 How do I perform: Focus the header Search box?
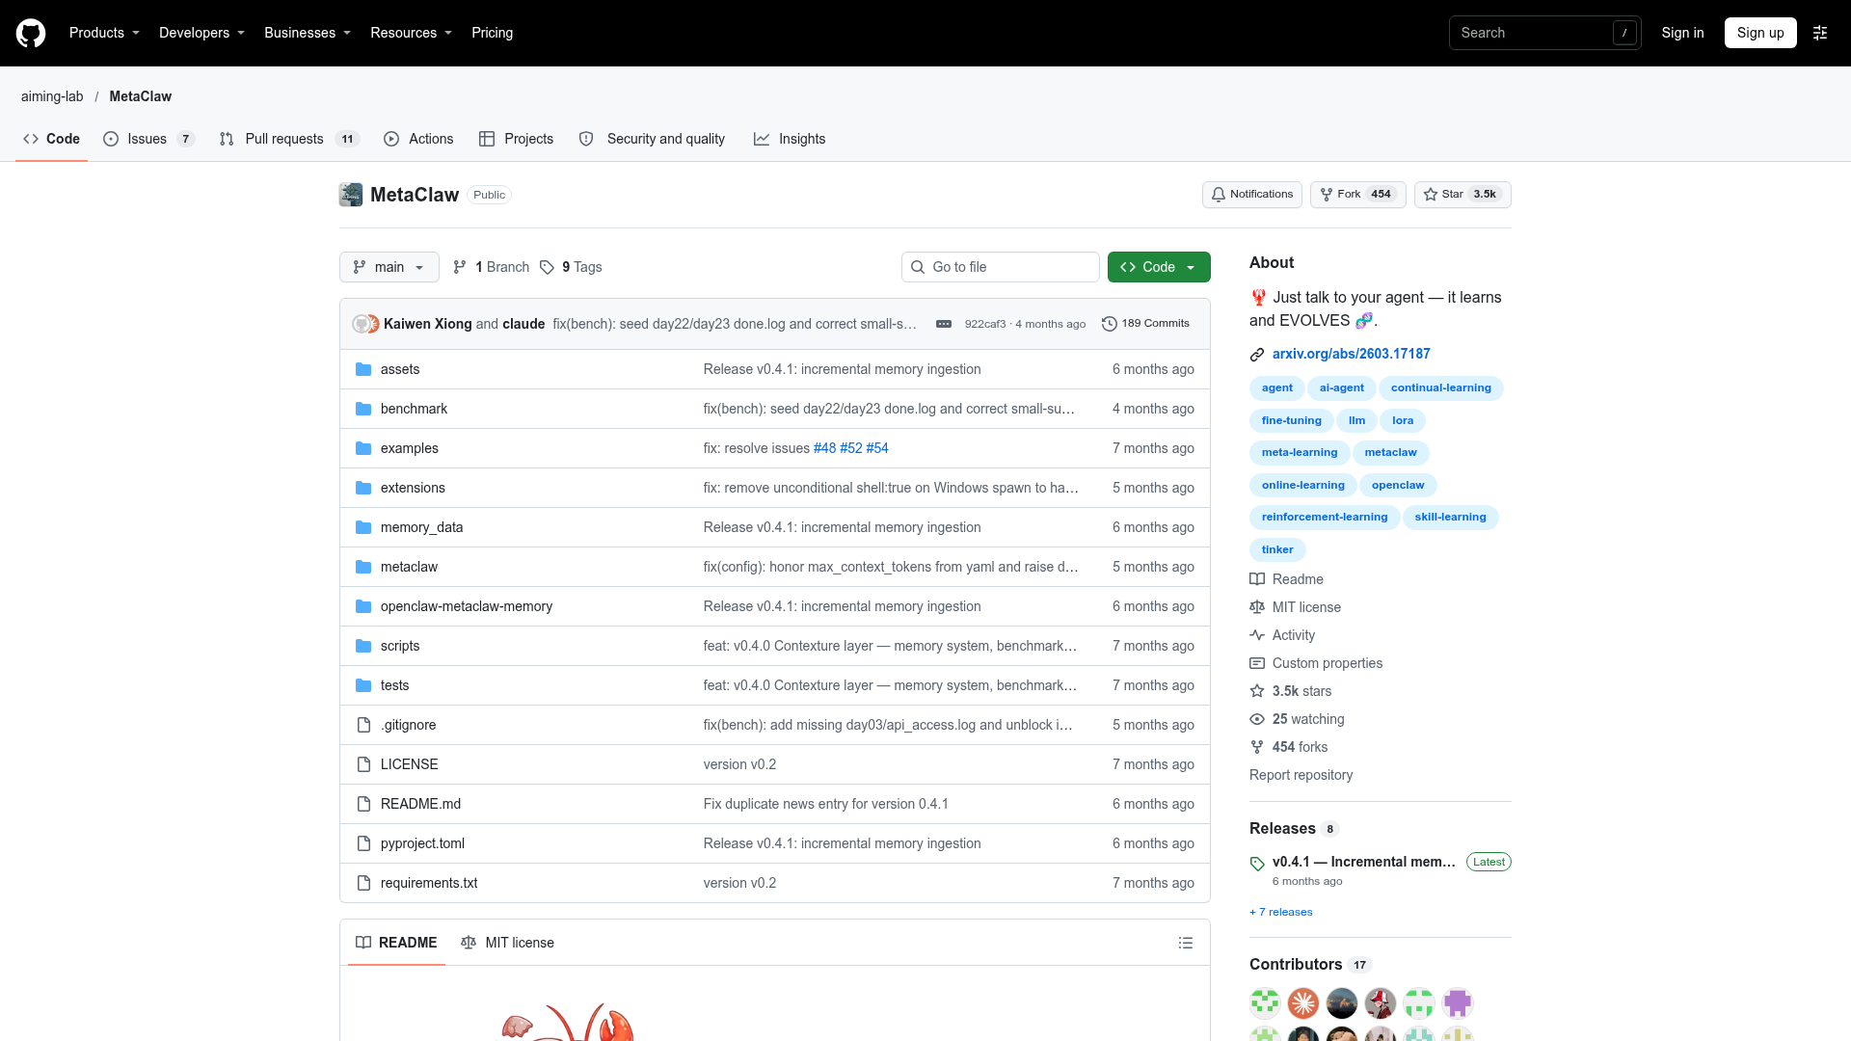pyautogui.click(x=1544, y=33)
